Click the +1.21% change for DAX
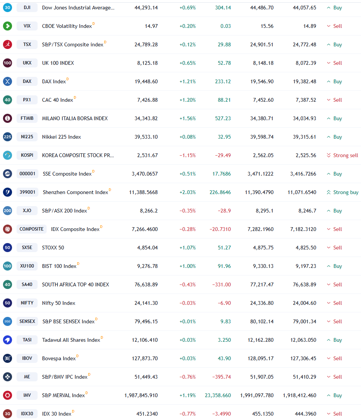Image resolution: width=361 pixels, height=419 pixels. [187, 81]
